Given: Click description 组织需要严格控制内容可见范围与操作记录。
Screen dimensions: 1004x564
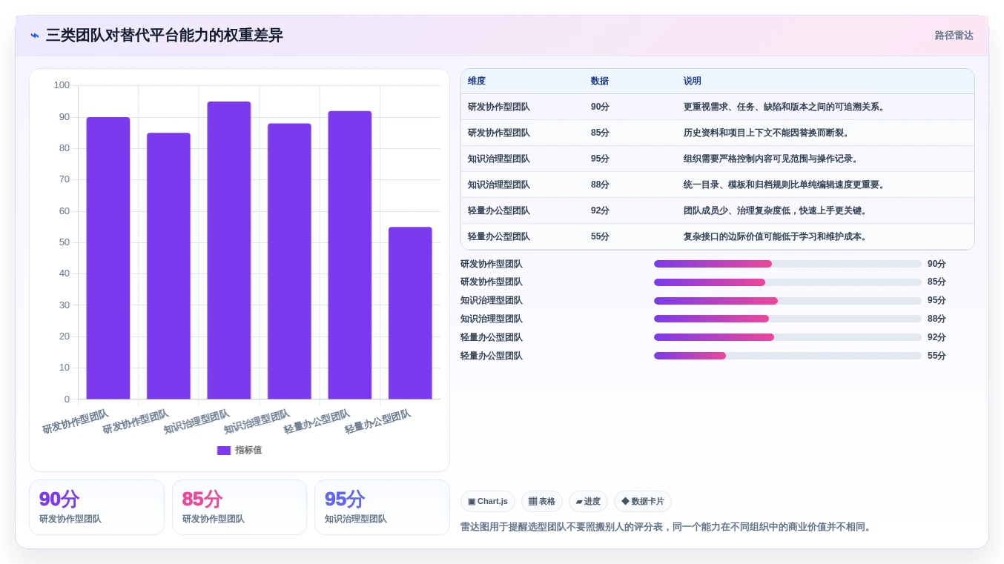Looking at the screenshot, I should click(x=771, y=159).
